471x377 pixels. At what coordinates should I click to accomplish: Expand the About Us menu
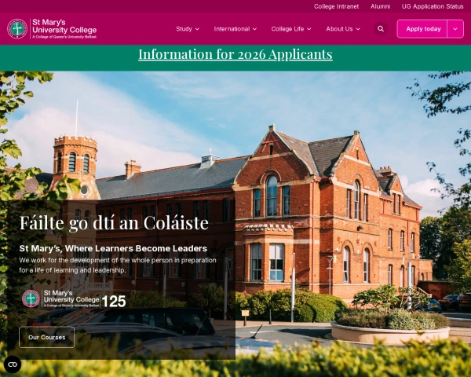coord(343,29)
